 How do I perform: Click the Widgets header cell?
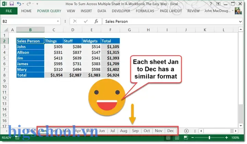pos(92,41)
